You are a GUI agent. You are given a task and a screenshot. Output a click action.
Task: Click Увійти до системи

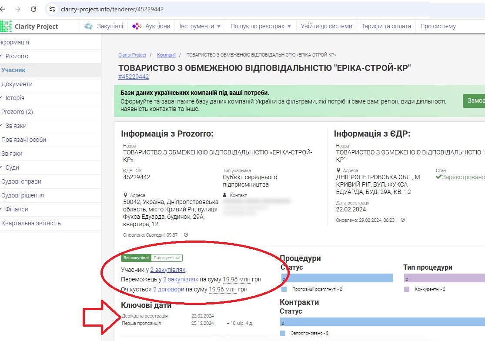point(326,26)
